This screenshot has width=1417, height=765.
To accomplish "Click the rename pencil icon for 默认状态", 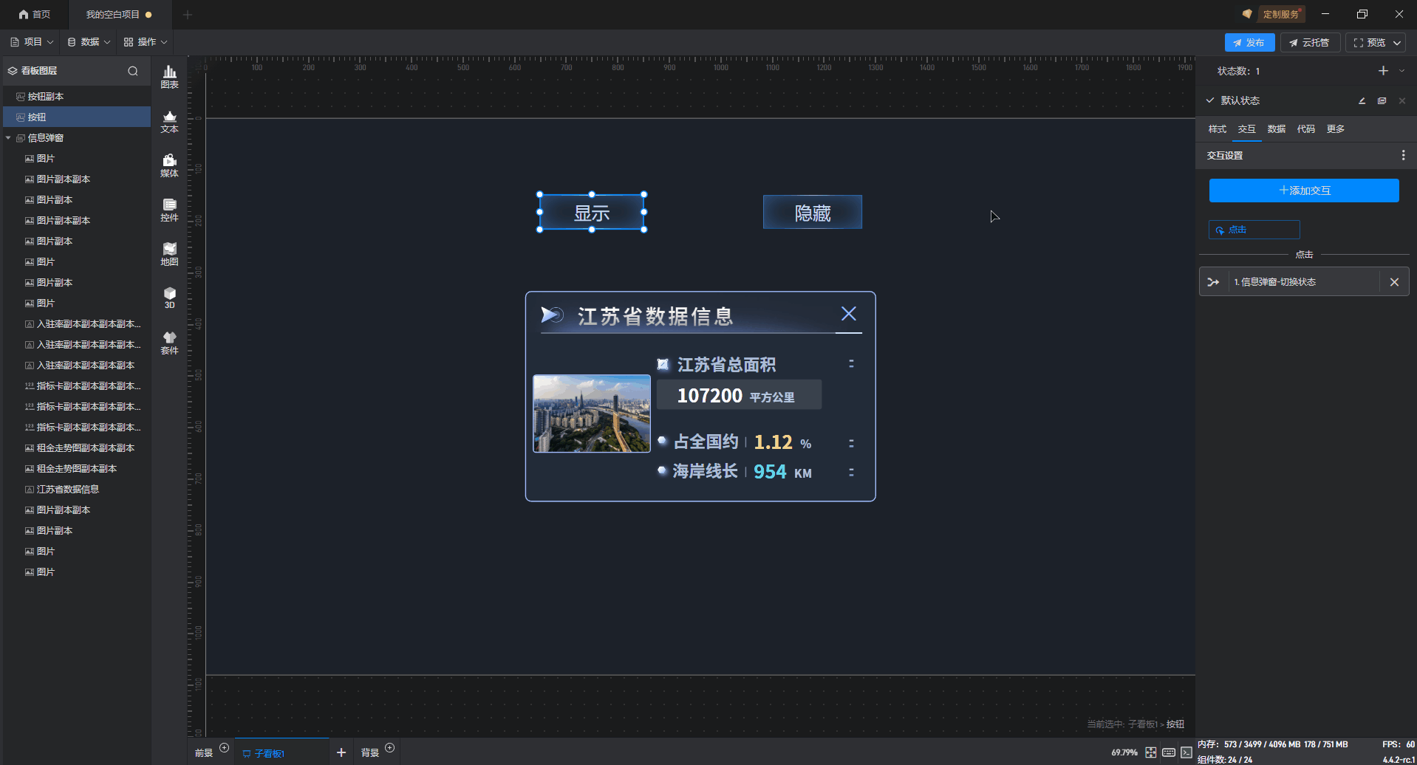I will pyautogui.click(x=1362, y=100).
